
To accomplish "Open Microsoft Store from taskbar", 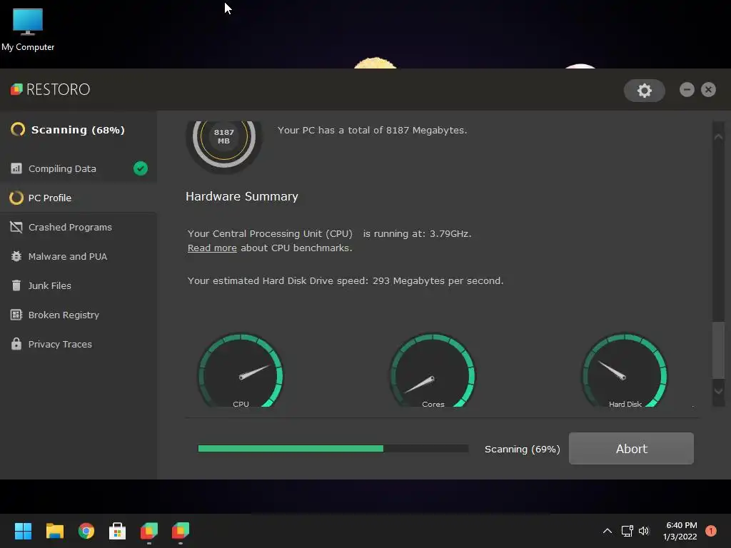I will pyautogui.click(x=118, y=531).
